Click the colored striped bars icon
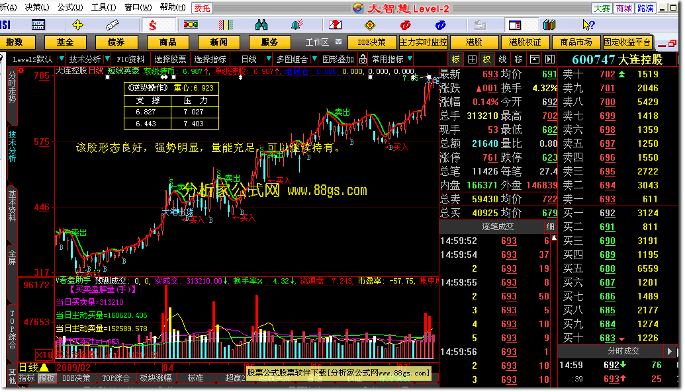The height and width of the screenshot is (392, 685). pyautogui.click(x=226, y=25)
